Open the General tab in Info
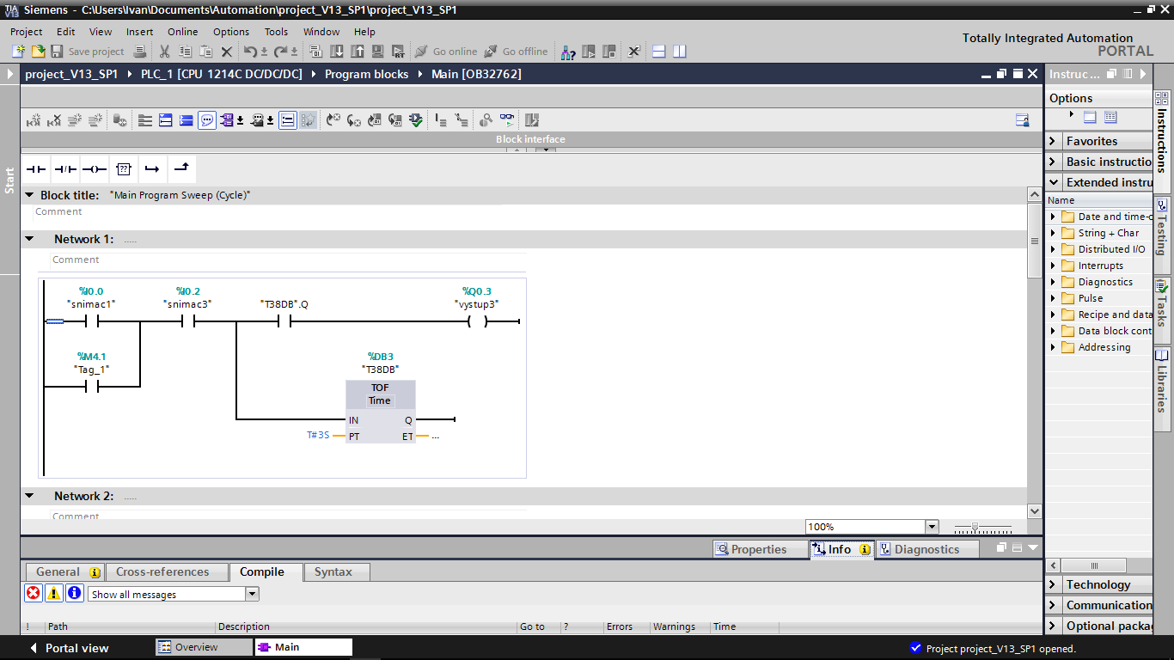The width and height of the screenshot is (1174, 660). (x=65, y=571)
